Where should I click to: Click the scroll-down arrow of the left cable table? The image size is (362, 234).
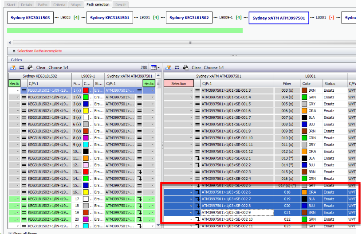tap(158, 225)
